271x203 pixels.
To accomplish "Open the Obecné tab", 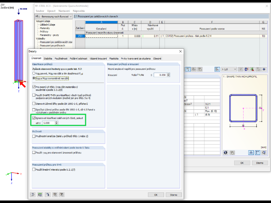I will click(x=157, y=58).
